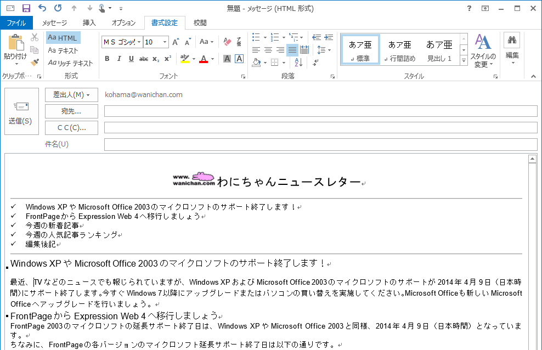This screenshot has height=350, width=542.
Task: Click the phonetic guide (ruby) icon
Action: pos(239,42)
